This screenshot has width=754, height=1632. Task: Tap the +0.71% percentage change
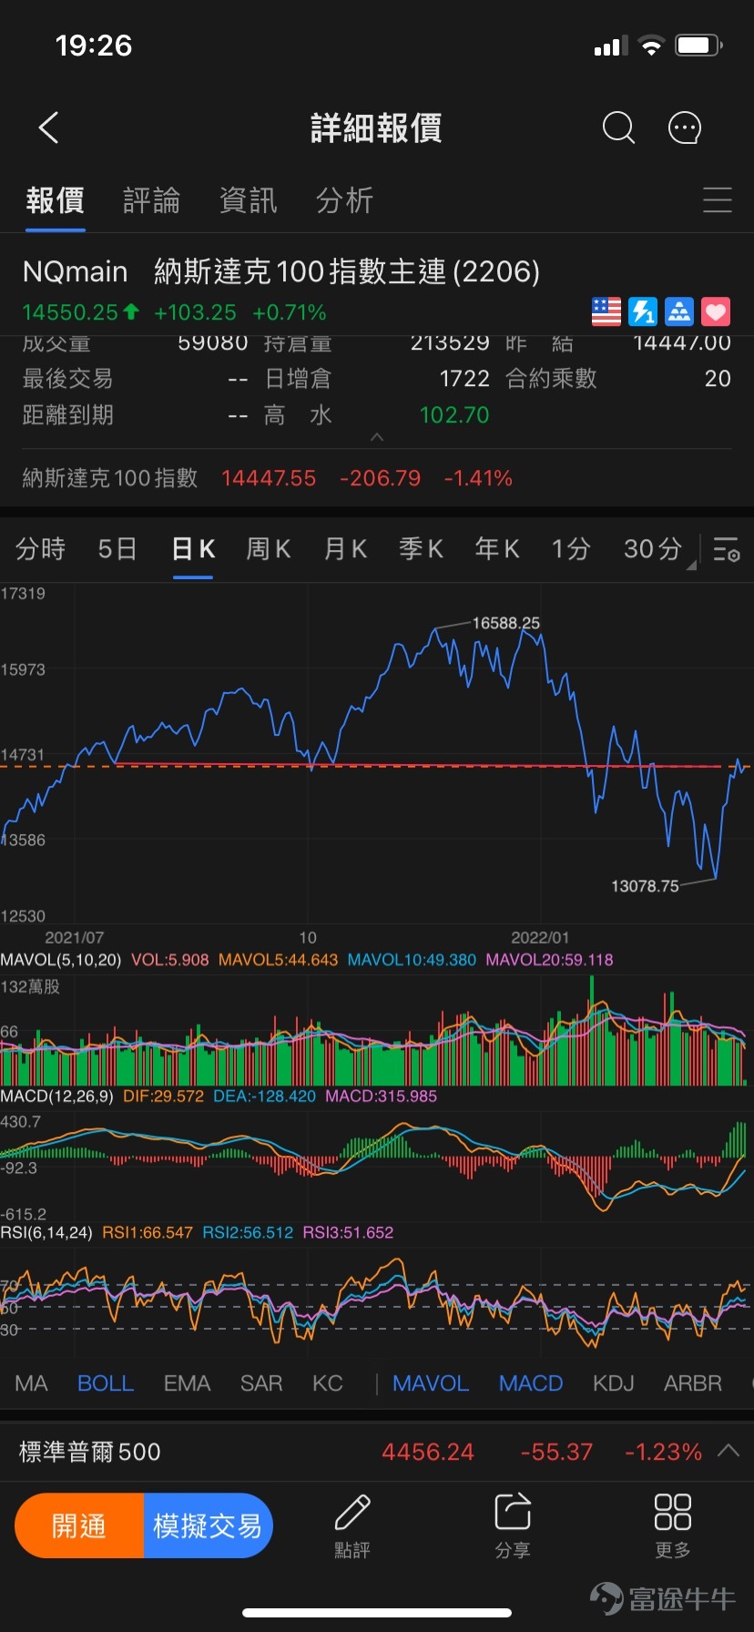290,312
